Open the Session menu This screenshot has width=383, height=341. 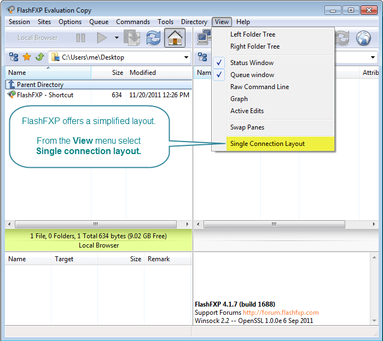point(19,22)
